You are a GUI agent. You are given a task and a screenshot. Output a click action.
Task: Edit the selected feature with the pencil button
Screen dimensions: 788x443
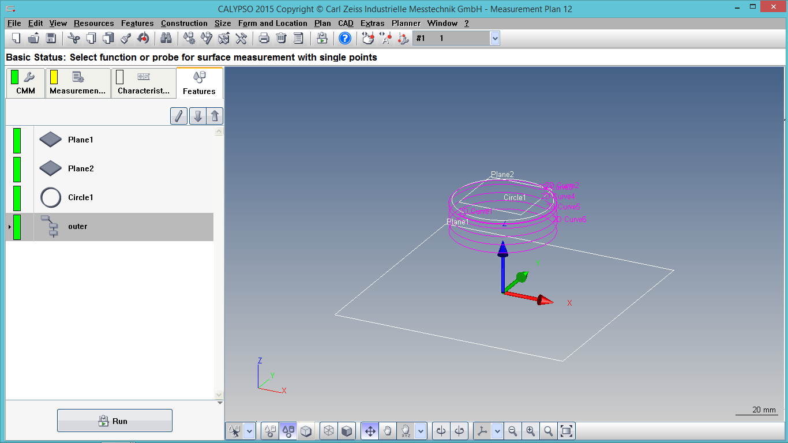click(179, 116)
